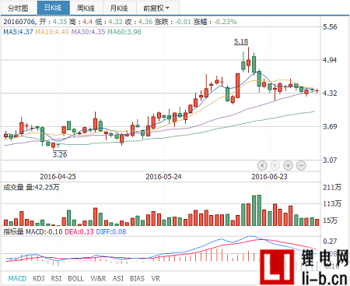The width and height of the screenshot is (350, 286).
Task: Click the li-b.cn watermark link
Action: pos(324,278)
